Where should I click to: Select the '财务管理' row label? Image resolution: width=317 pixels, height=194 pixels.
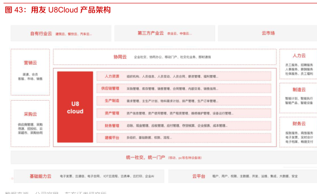pos(112,126)
